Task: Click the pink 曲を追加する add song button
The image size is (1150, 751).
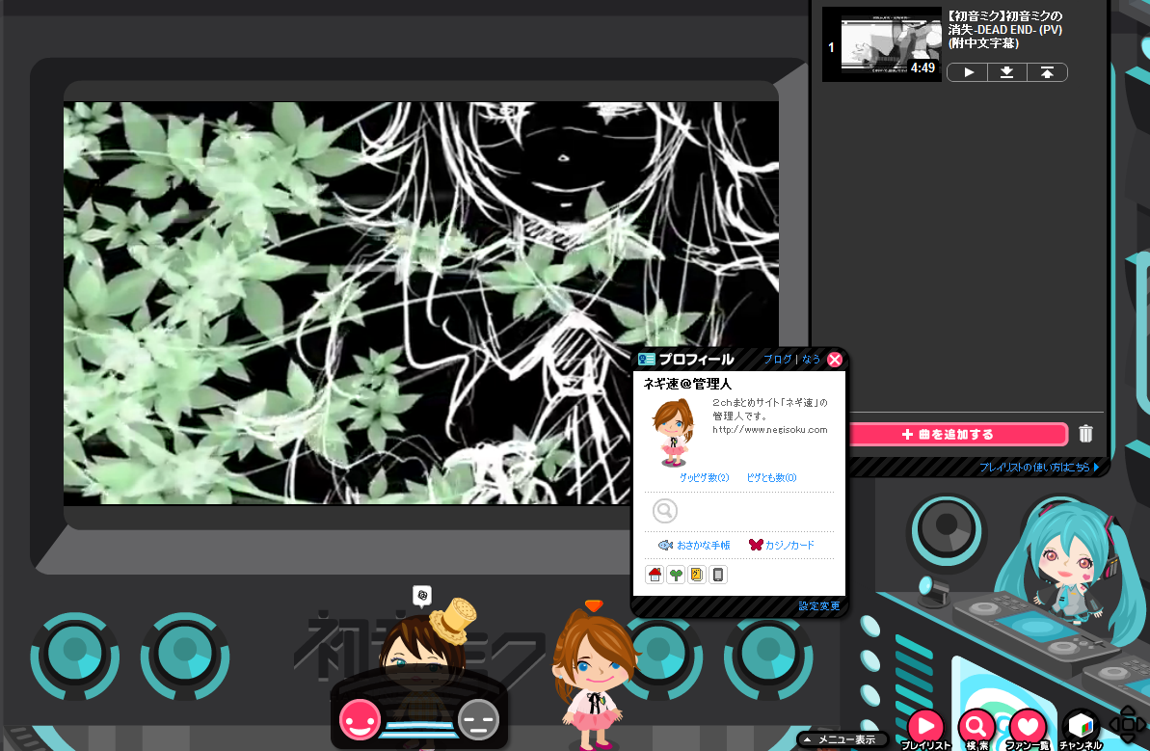Action: [x=957, y=434]
